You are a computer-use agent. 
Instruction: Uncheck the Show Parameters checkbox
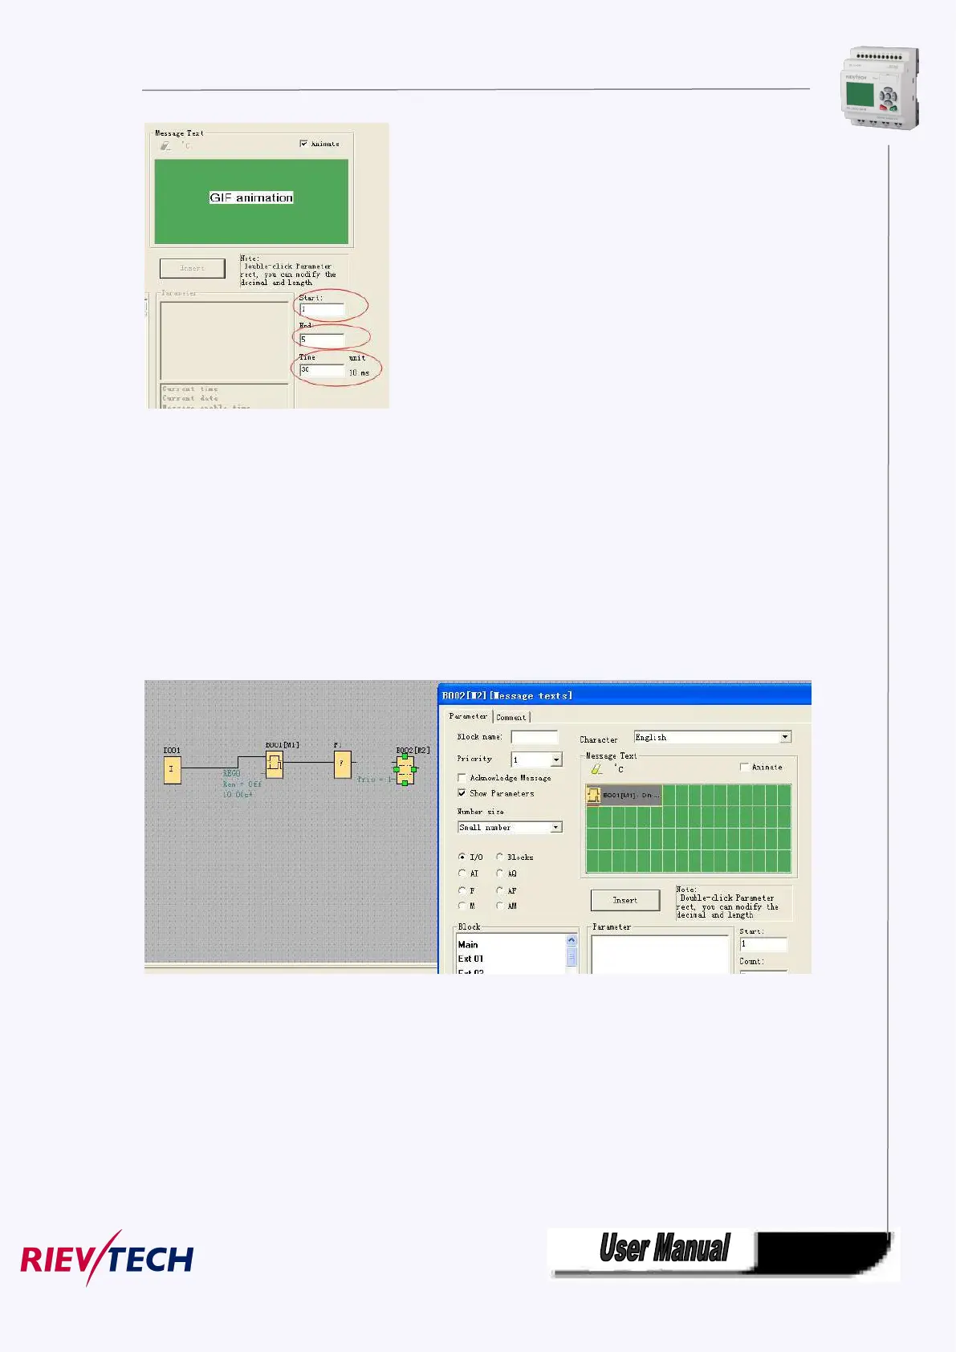pos(462,792)
